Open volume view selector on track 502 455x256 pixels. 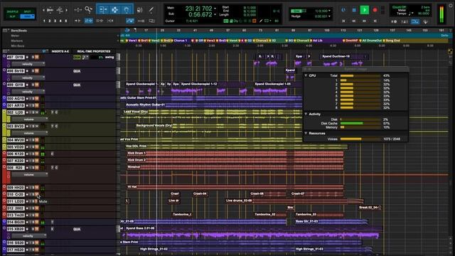[x=30, y=119]
